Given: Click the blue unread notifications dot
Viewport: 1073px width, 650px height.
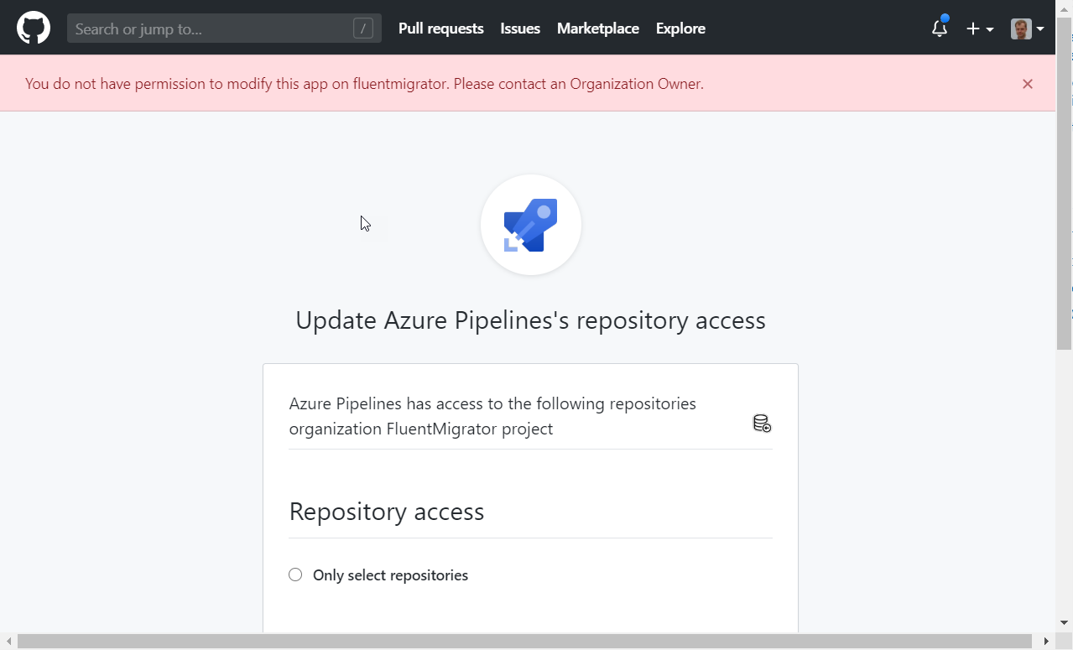Looking at the screenshot, I should [946, 18].
